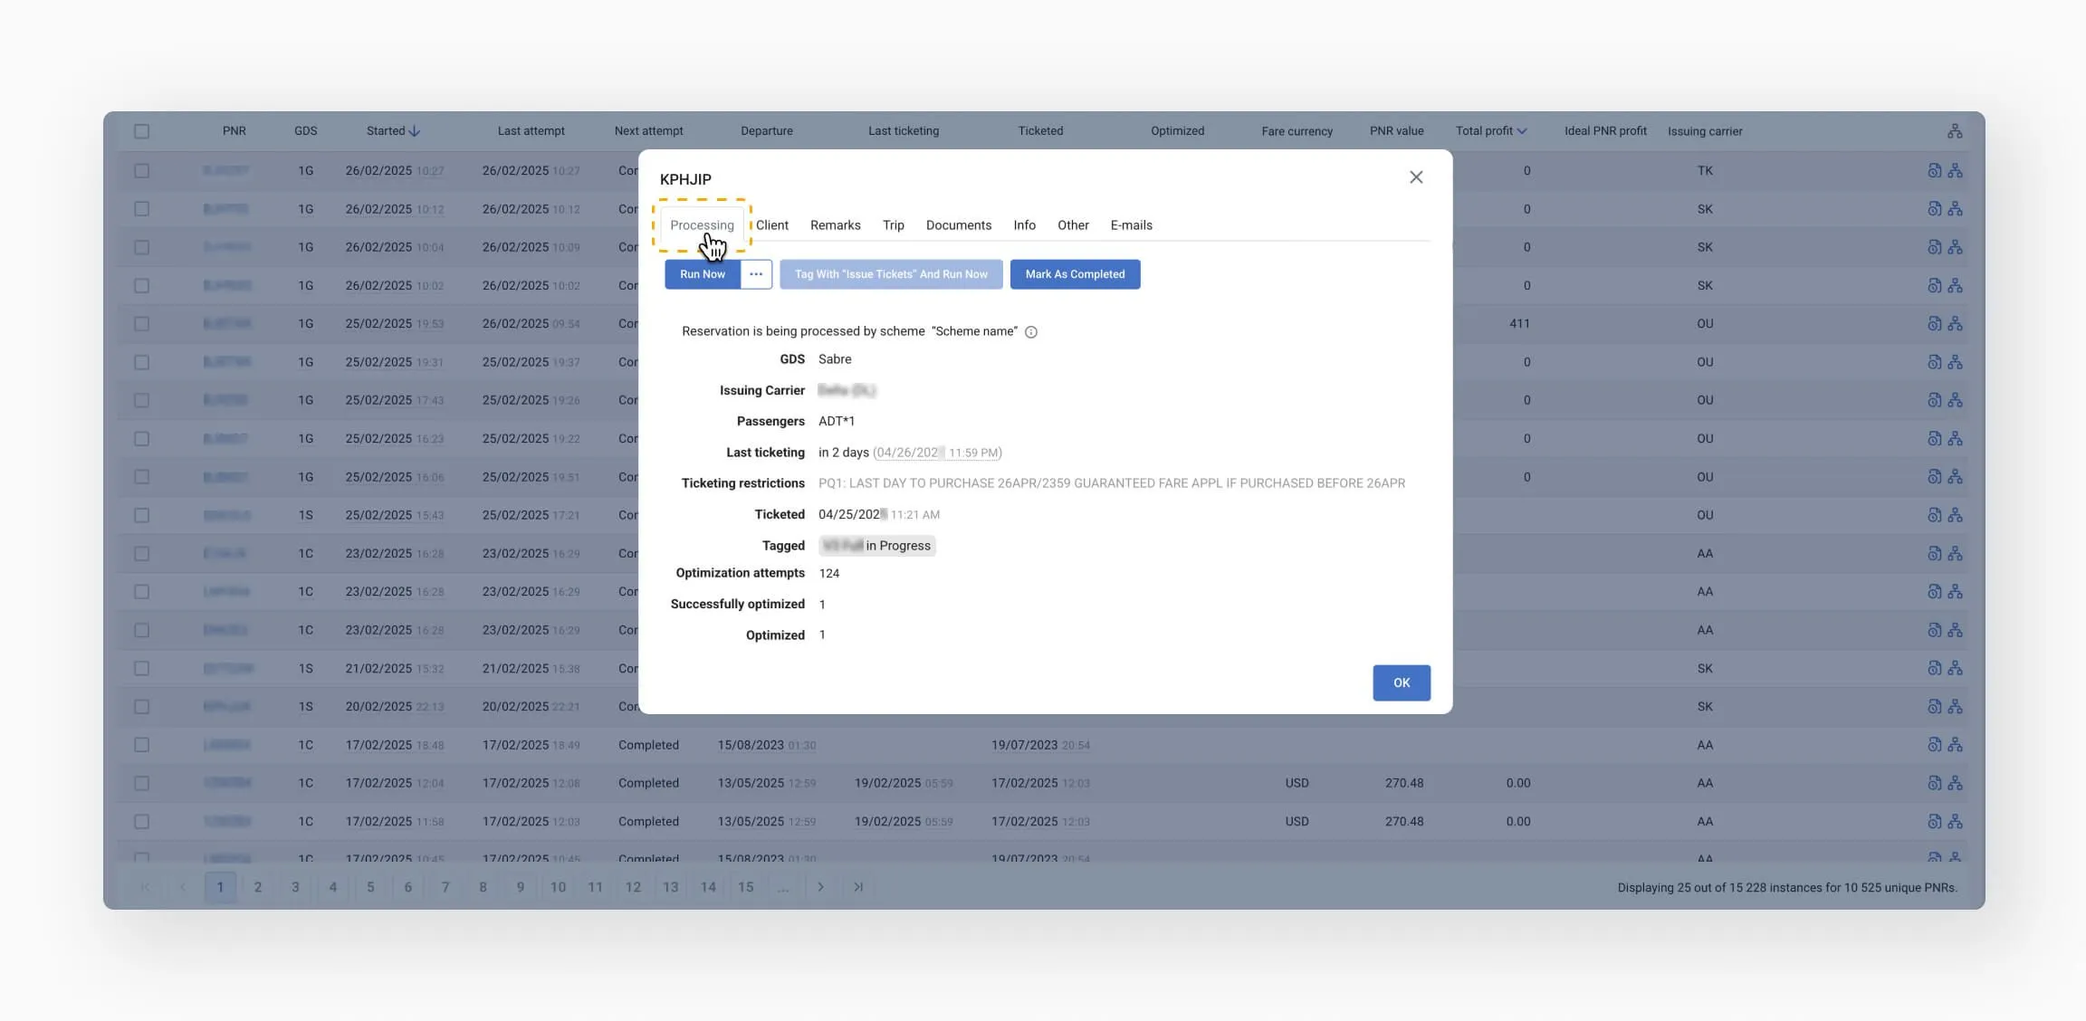
Task: Switch to the Remarks tab
Action: (x=835, y=225)
